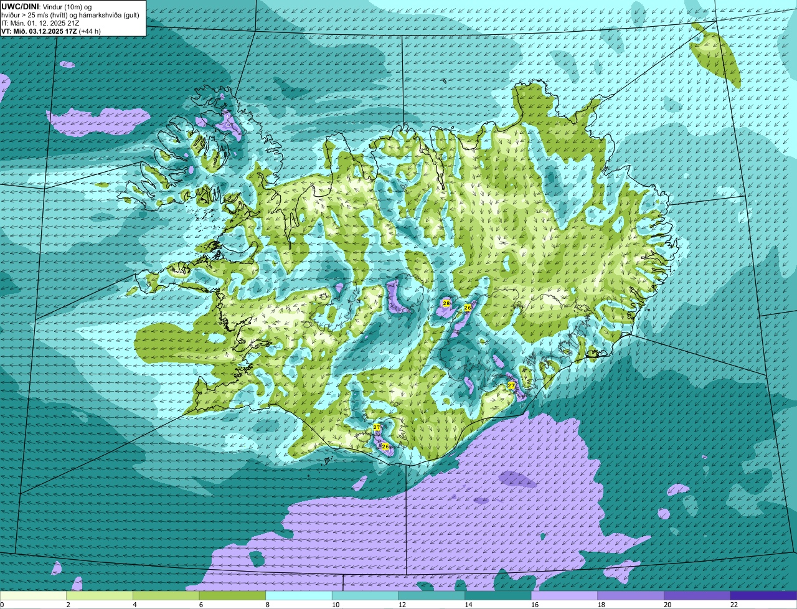Select the 6–8 m/s olive green legend swatch
This screenshot has height=609, width=797.
pos(232,595)
